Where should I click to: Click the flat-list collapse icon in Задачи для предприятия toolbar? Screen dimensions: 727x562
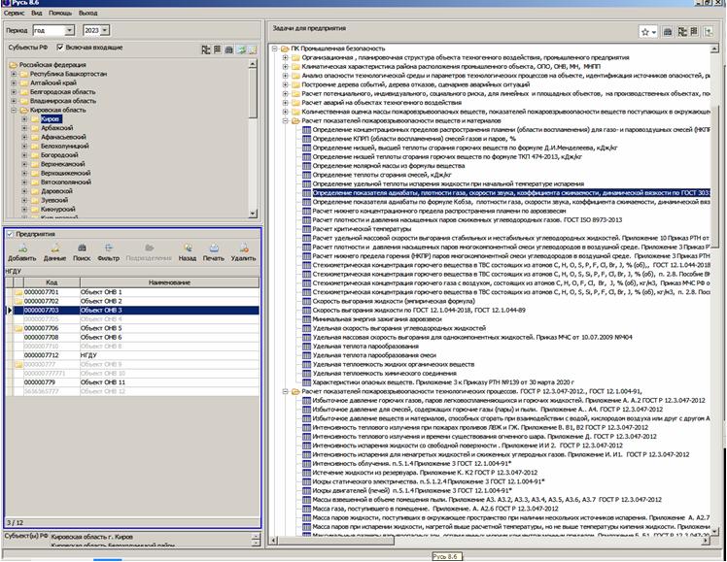(694, 32)
